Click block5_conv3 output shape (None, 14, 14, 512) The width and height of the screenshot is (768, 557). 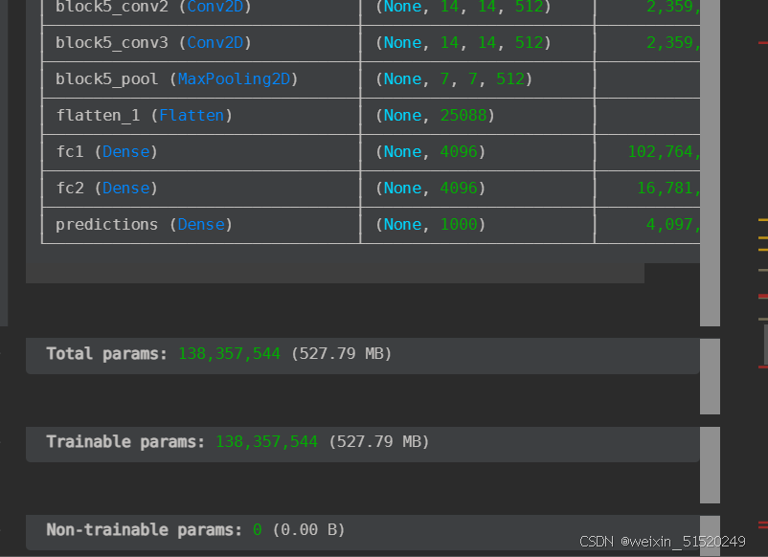[x=463, y=43]
